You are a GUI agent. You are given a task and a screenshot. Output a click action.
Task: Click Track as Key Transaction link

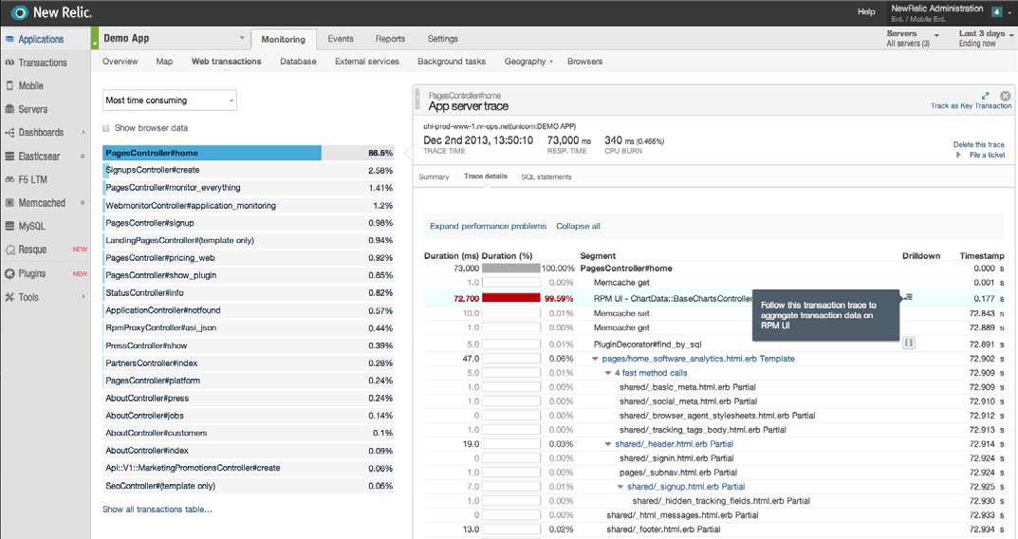[x=971, y=106]
